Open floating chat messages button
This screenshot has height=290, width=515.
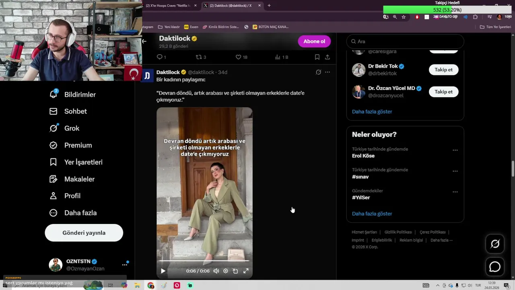coord(495,267)
